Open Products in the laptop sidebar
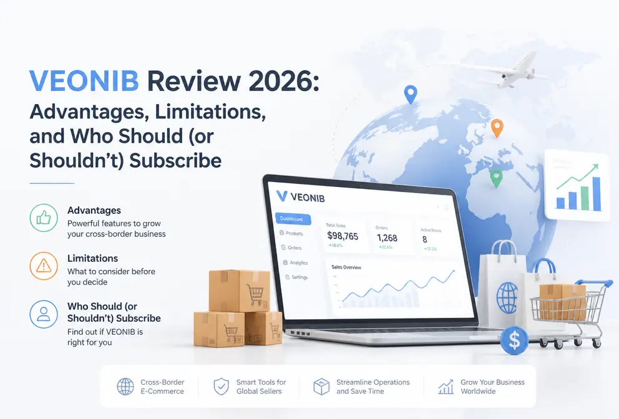The height and width of the screenshot is (419, 619). pyautogui.click(x=291, y=233)
